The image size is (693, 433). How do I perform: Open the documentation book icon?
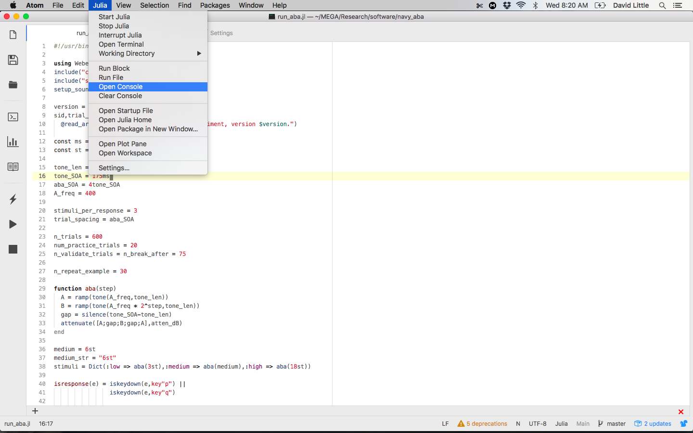coord(13,167)
